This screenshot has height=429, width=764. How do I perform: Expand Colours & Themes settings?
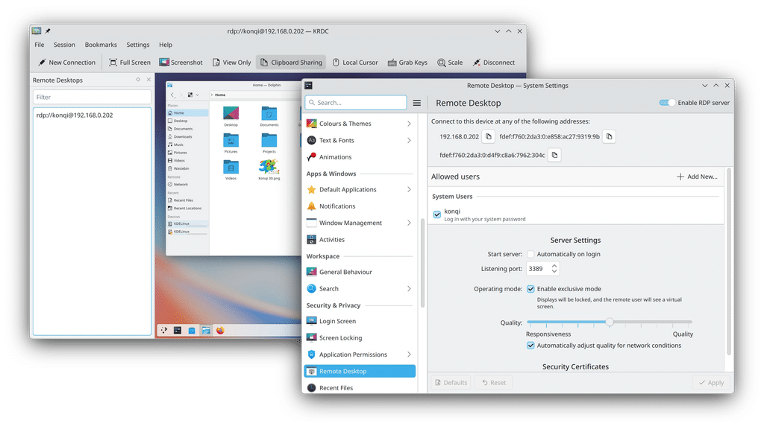tap(360, 124)
